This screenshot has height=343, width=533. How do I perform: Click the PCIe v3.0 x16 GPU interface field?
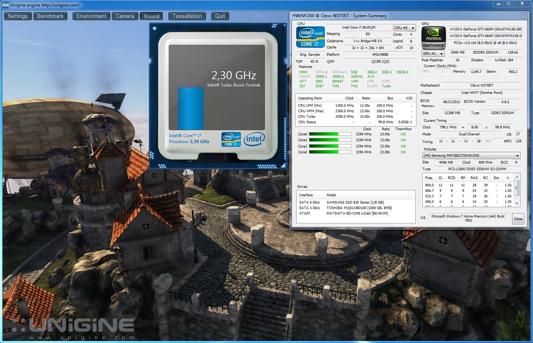485,43
